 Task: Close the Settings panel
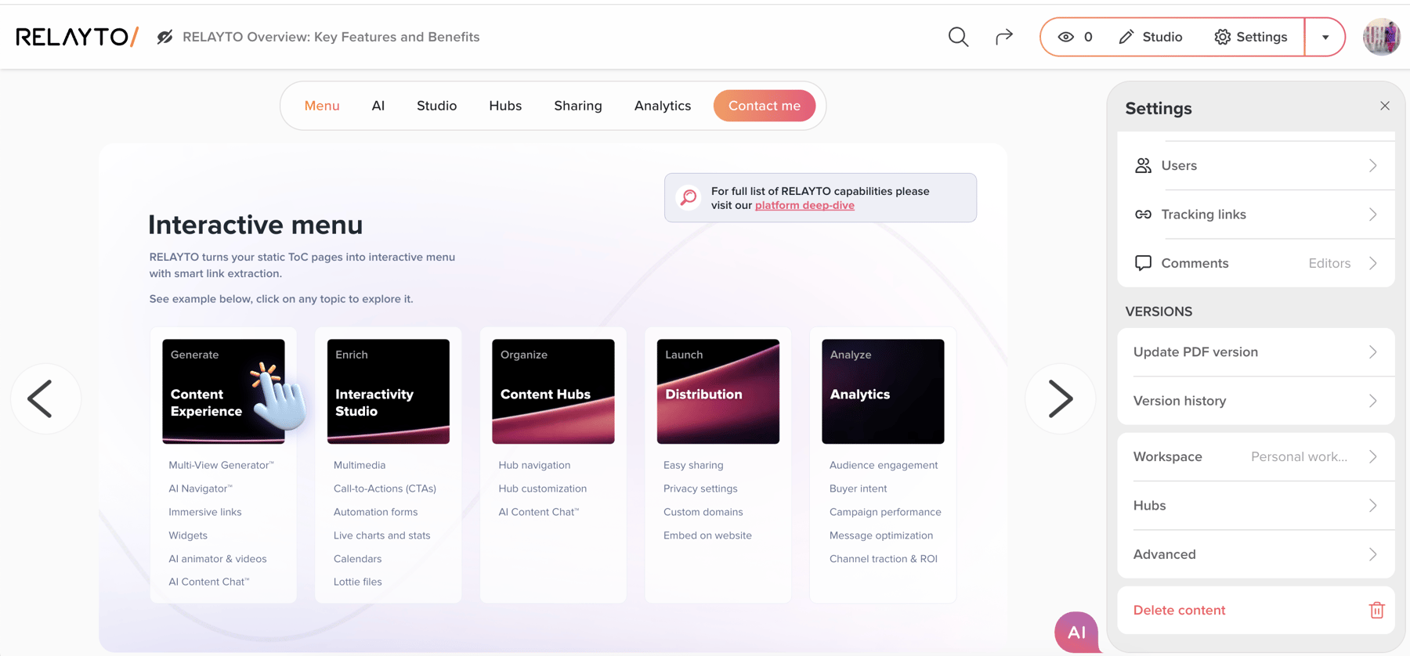tap(1385, 106)
